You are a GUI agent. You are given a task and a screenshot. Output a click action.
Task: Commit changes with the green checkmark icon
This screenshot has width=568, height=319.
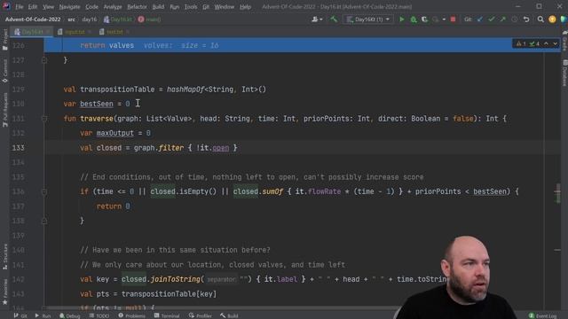point(491,19)
